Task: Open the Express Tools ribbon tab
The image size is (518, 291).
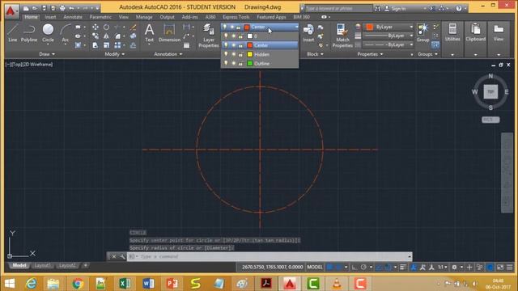Action: (x=236, y=17)
